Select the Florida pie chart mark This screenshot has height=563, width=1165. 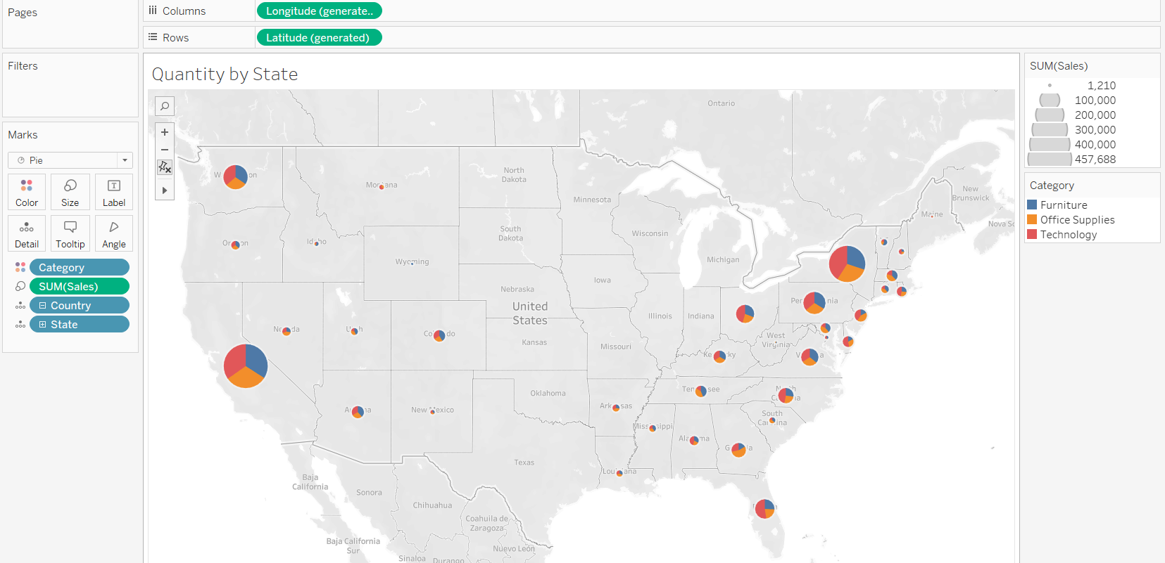click(x=764, y=508)
